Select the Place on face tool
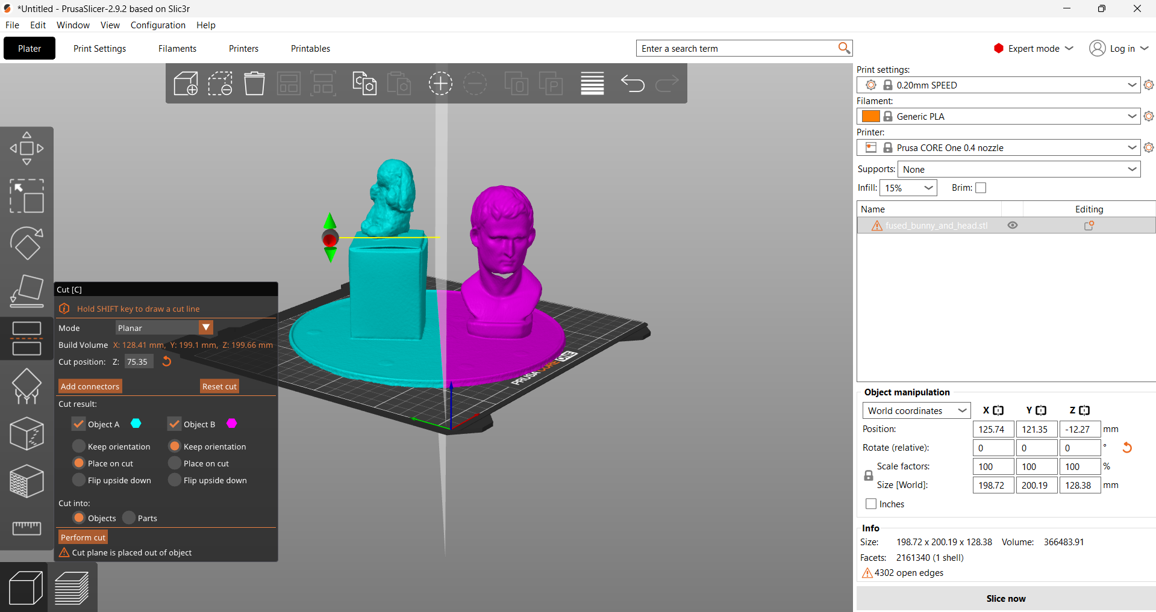 click(27, 291)
